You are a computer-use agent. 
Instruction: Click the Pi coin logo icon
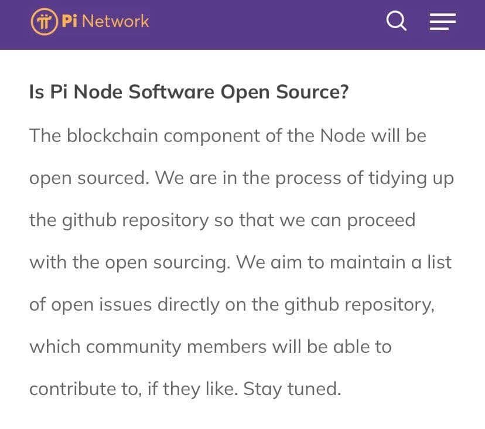tap(43, 22)
